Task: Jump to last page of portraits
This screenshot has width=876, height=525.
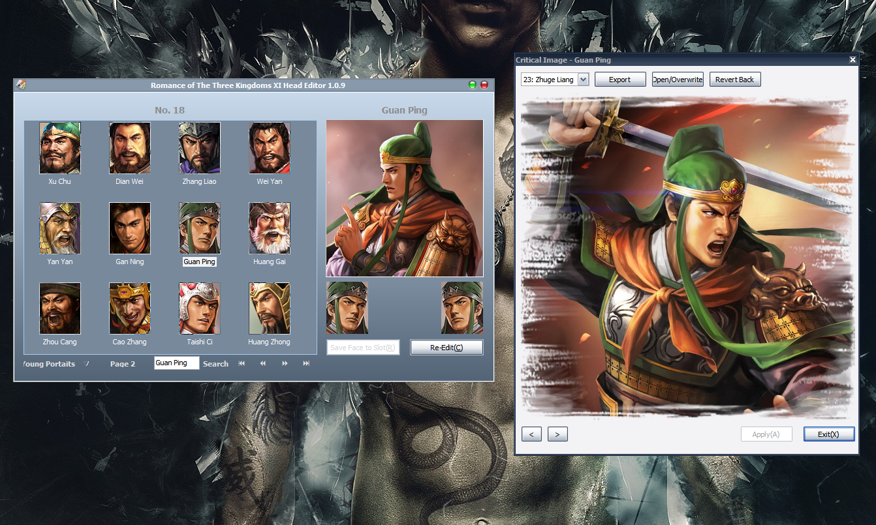Action: 306,363
